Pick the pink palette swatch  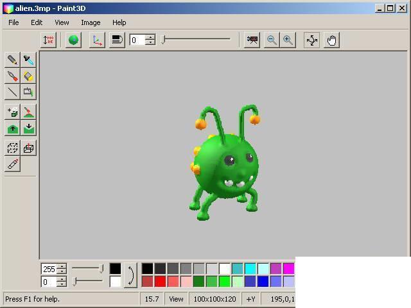[186, 282]
